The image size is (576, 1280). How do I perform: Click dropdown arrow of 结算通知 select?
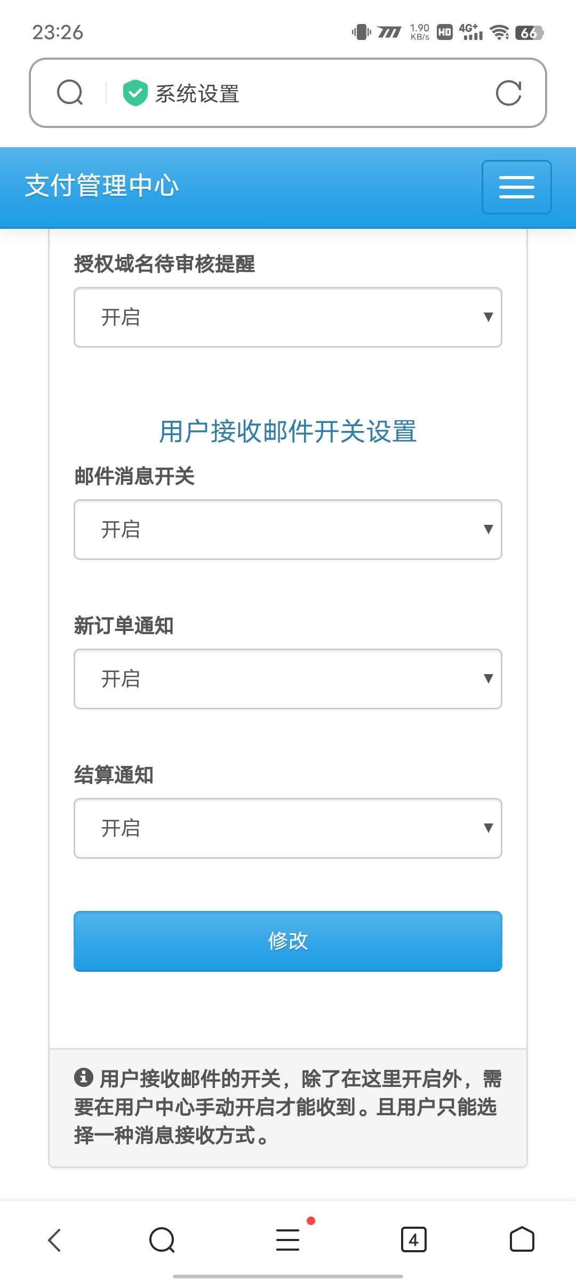tap(488, 828)
